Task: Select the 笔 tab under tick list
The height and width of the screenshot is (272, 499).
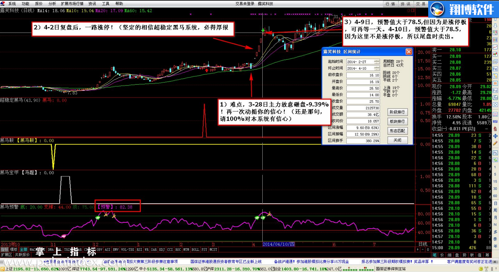Action: coord(435,255)
